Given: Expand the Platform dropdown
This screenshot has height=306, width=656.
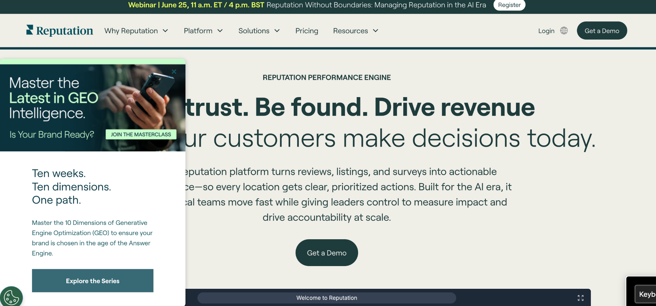Looking at the screenshot, I should tap(203, 31).
